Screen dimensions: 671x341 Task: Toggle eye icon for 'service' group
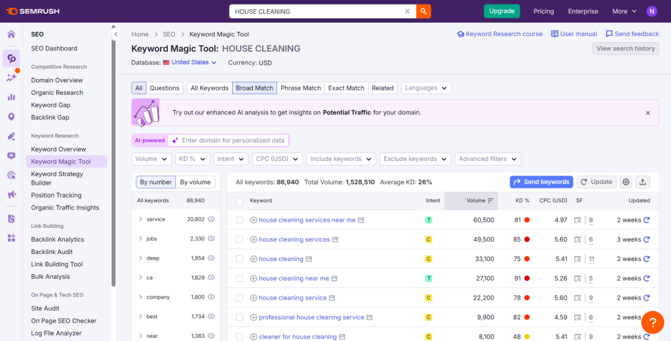pyautogui.click(x=211, y=219)
